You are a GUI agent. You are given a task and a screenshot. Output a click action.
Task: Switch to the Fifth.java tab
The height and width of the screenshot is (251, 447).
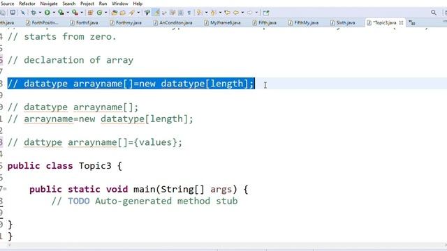[x=265, y=23]
